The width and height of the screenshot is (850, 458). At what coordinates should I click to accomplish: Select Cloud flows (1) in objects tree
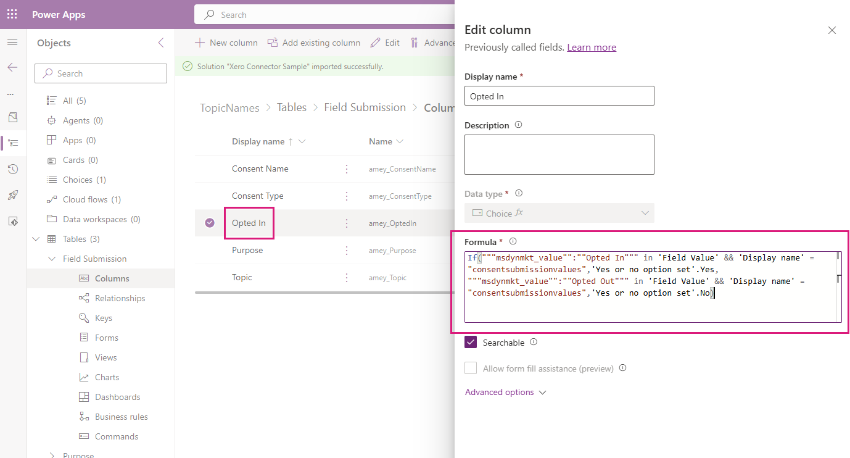[92, 199]
